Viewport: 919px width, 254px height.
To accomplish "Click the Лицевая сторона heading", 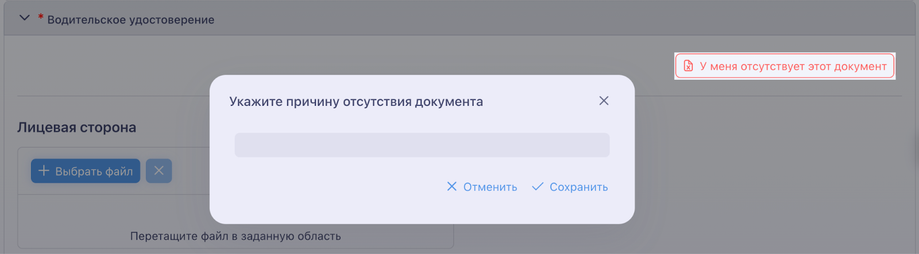I will coord(77,127).
